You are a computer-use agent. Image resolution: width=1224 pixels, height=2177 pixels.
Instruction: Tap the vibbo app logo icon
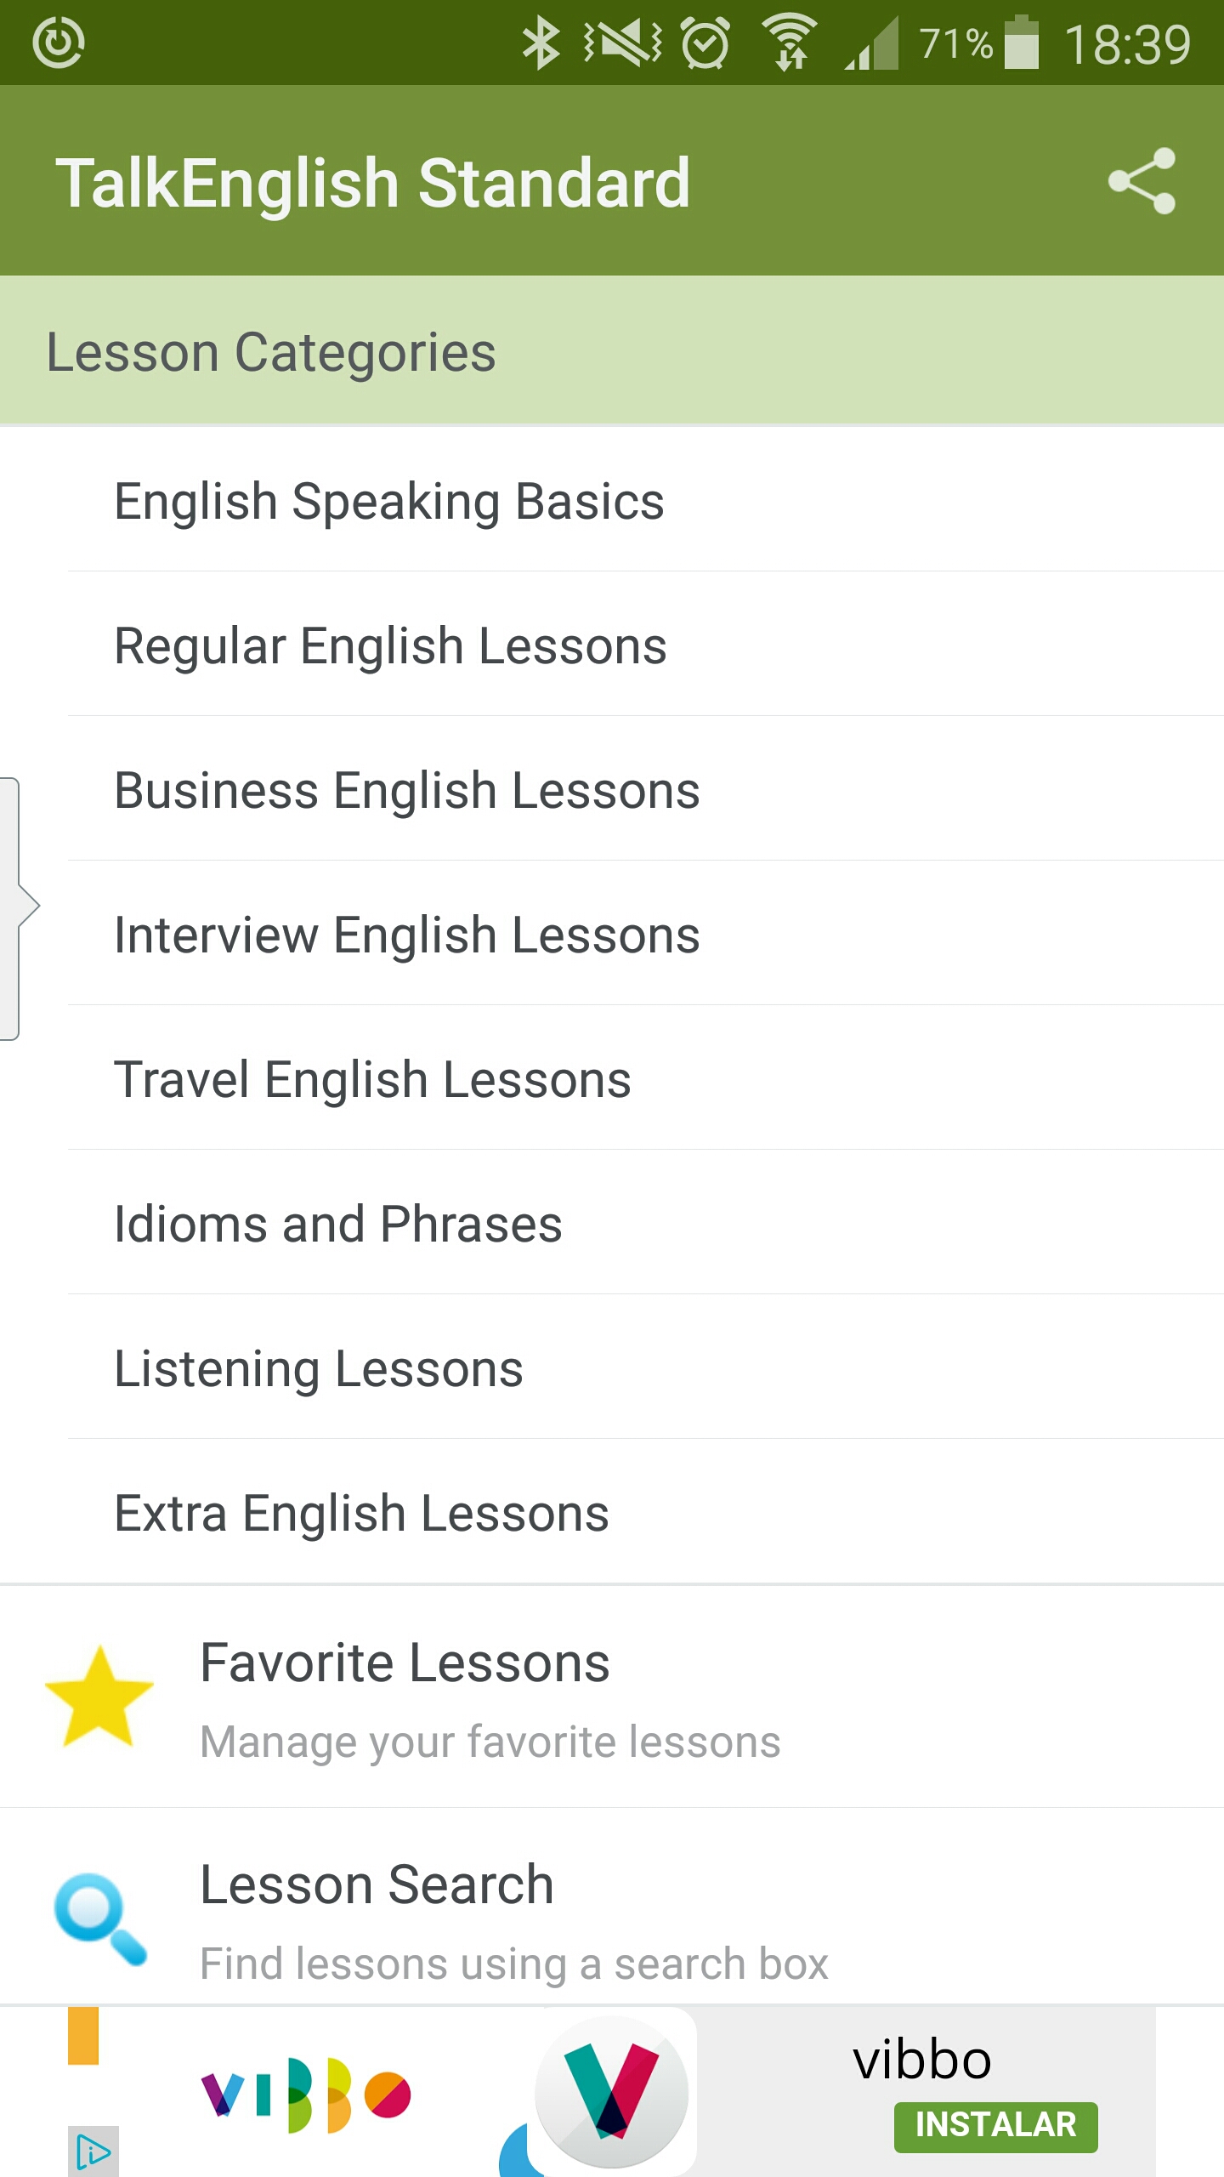point(612,2092)
